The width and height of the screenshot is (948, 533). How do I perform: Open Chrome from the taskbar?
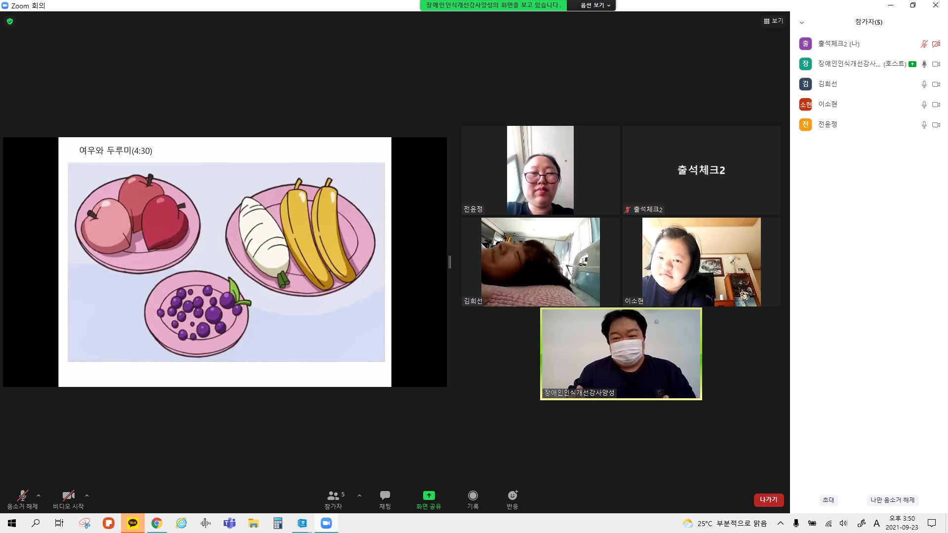pyautogui.click(x=157, y=523)
